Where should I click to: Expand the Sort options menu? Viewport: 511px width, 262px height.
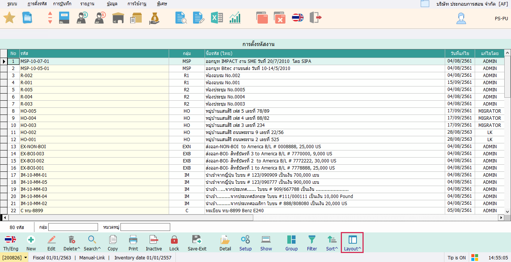point(332,243)
